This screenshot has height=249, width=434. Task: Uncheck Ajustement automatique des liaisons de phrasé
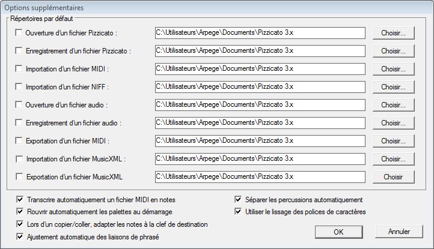pos(20,236)
